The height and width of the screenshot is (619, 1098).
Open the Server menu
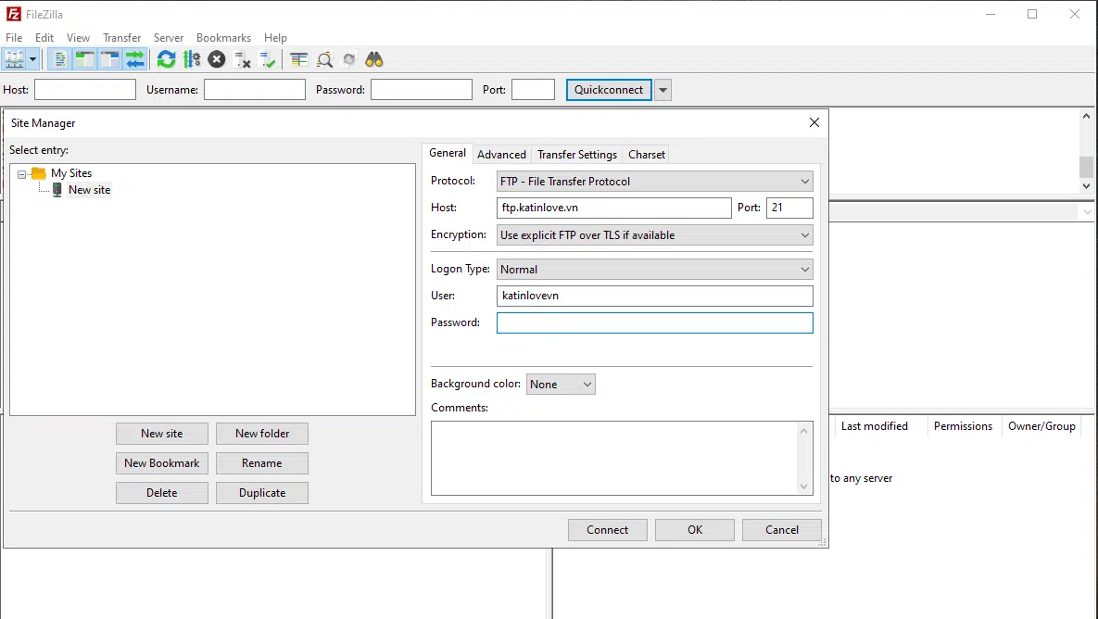[169, 38]
